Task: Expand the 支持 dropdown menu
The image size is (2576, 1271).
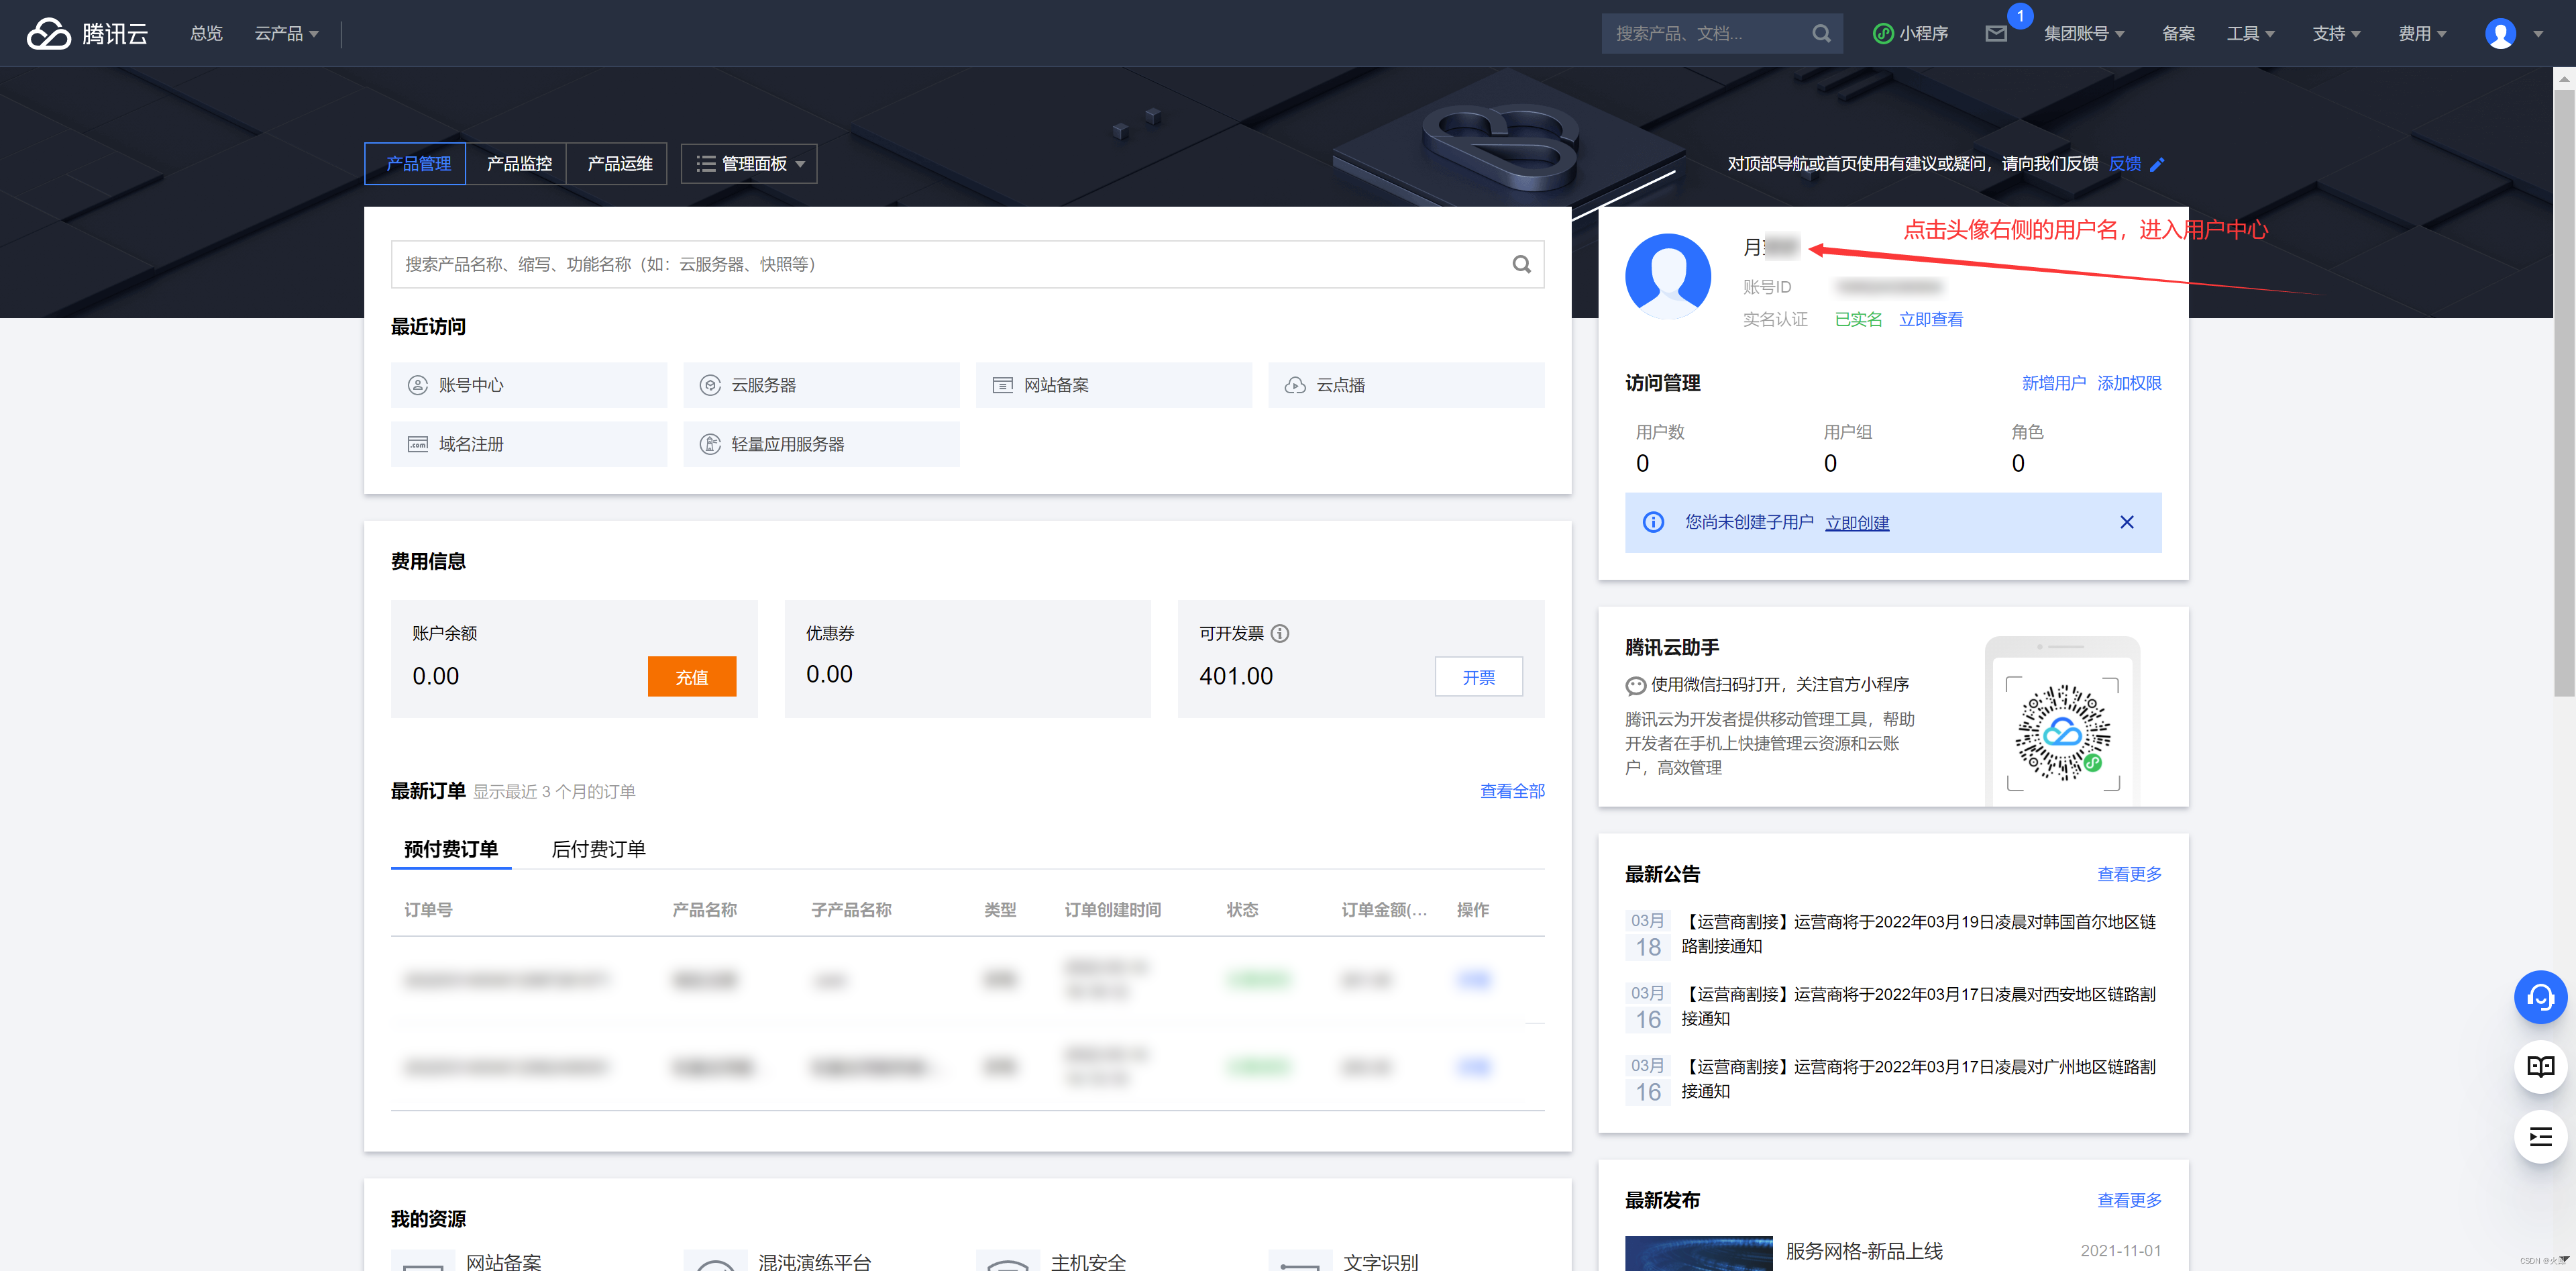Action: pyautogui.click(x=2336, y=33)
